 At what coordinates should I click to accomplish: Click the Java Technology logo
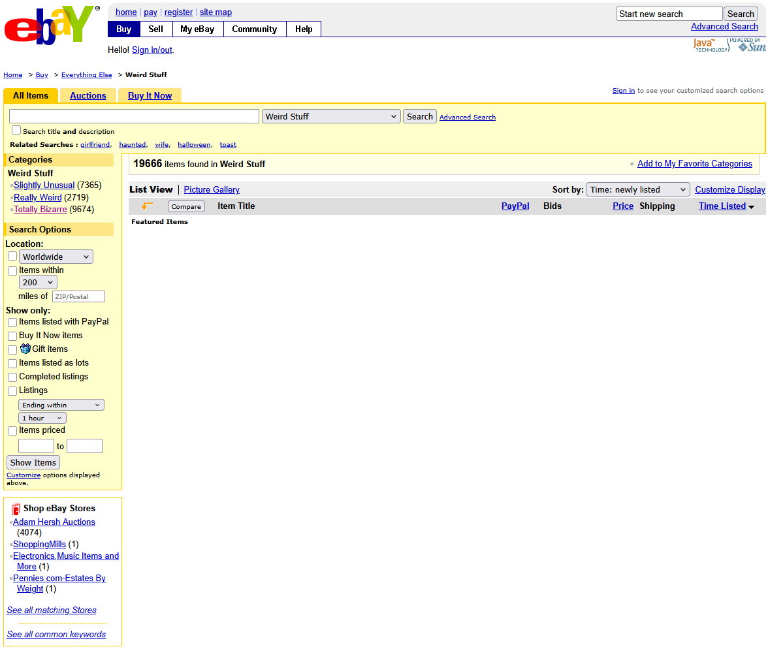click(x=709, y=45)
